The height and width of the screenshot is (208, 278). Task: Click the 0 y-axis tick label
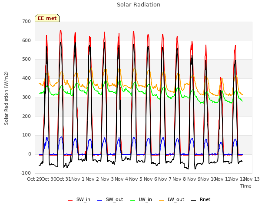(30, 154)
